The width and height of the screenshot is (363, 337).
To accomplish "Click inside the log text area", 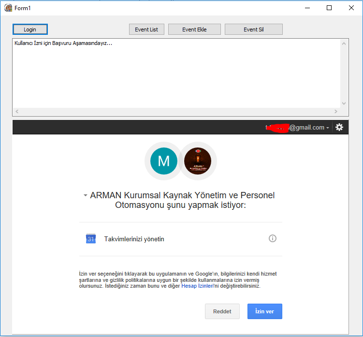I will [176, 73].
